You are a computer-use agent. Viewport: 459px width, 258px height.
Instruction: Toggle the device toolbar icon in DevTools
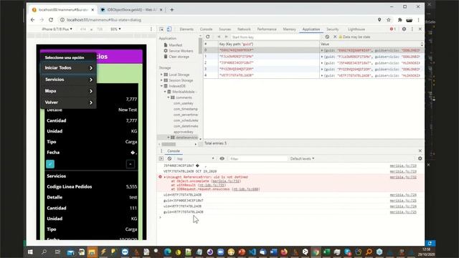pos(169,29)
